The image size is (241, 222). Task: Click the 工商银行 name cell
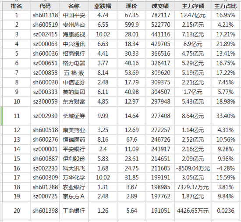tap(74, 211)
